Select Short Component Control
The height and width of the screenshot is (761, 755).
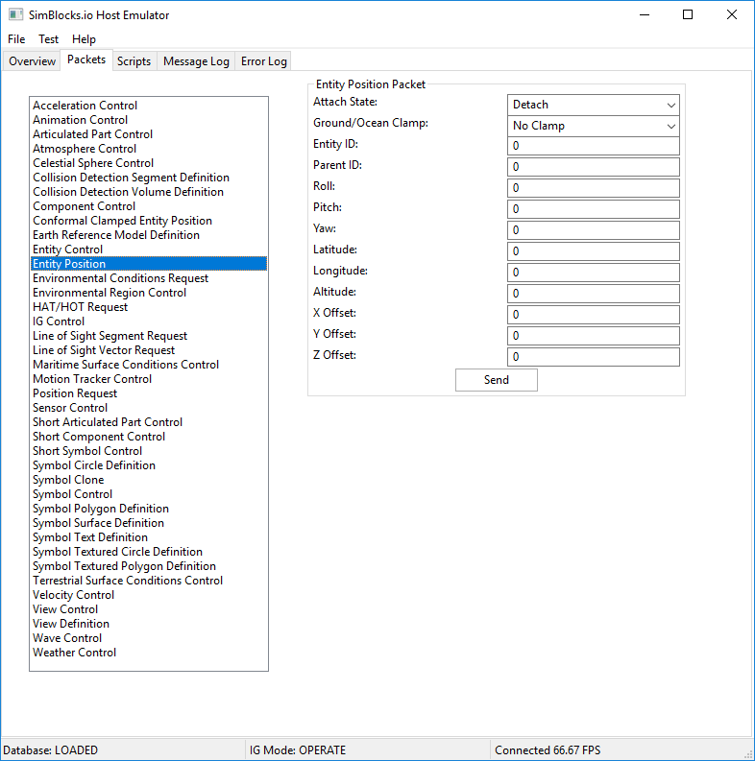pyautogui.click(x=149, y=437)
